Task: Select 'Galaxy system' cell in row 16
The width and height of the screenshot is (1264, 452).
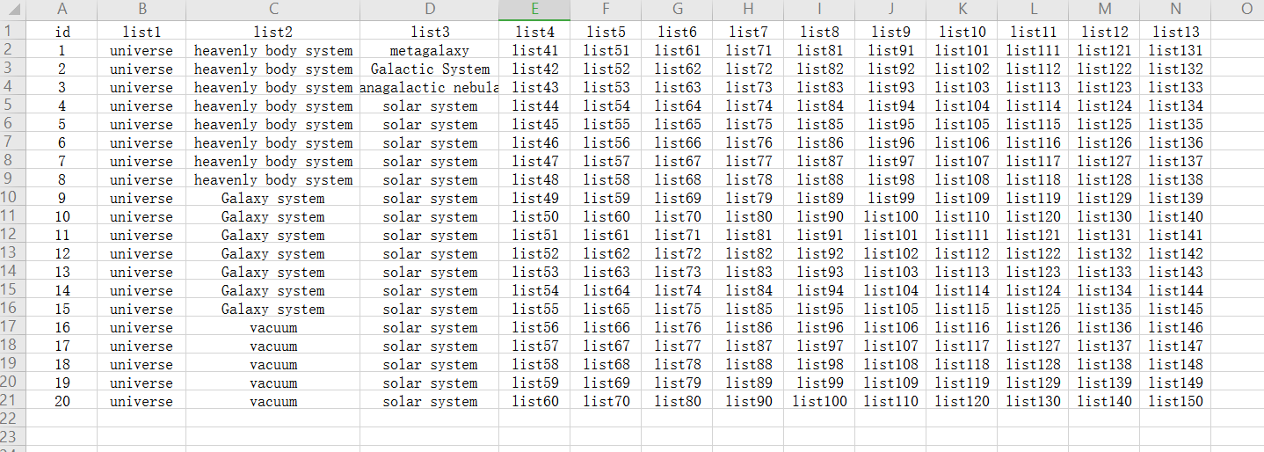Action: [273, 309]
